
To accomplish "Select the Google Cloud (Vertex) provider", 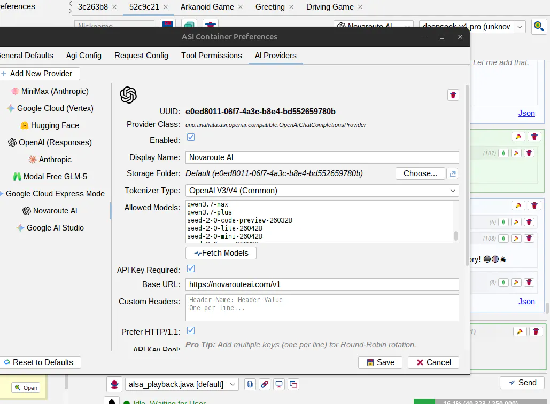I will click(50, 108).
